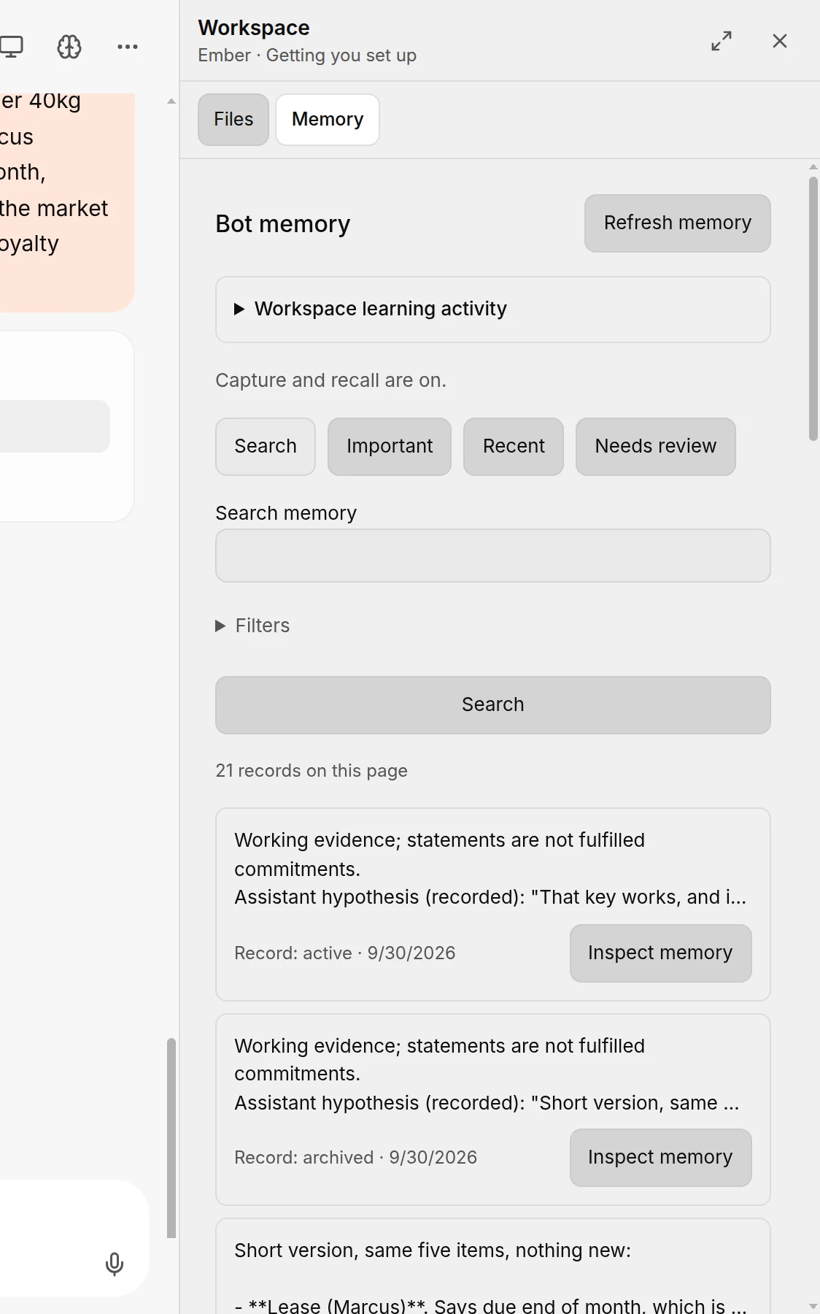
Task: Inspect memory for the active record
Action: pyautogui.click(x=661, y=953)
